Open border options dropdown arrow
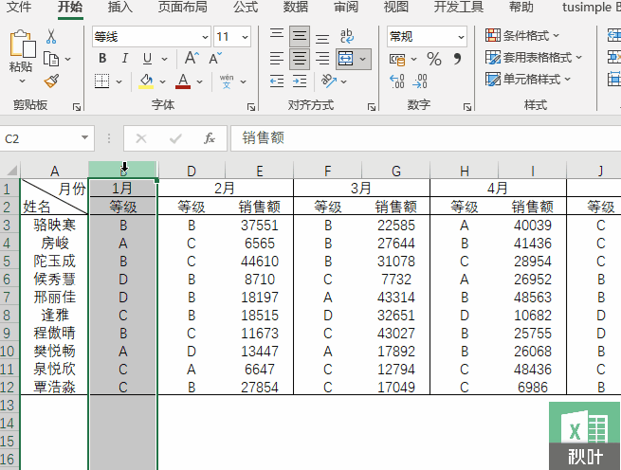The height and width of the screenshot is (470, 621). point(119,81)
